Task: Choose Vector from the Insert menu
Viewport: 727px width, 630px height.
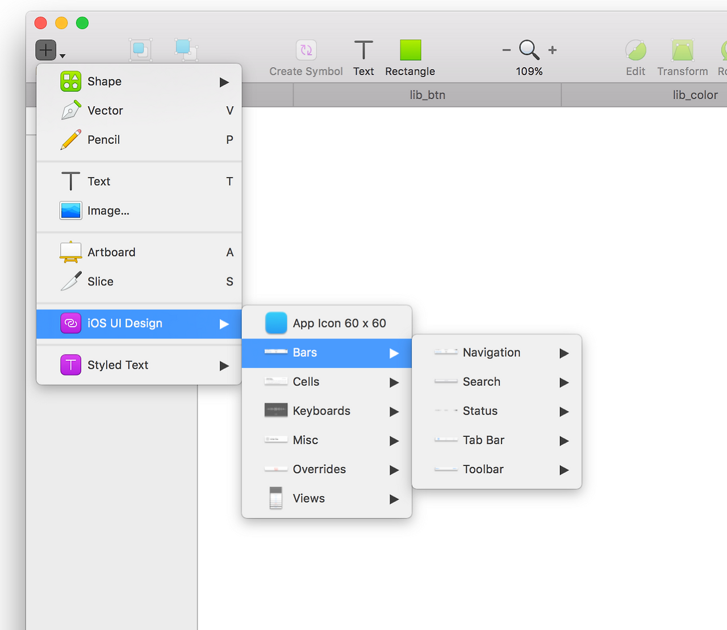Action: coord(139,110)
